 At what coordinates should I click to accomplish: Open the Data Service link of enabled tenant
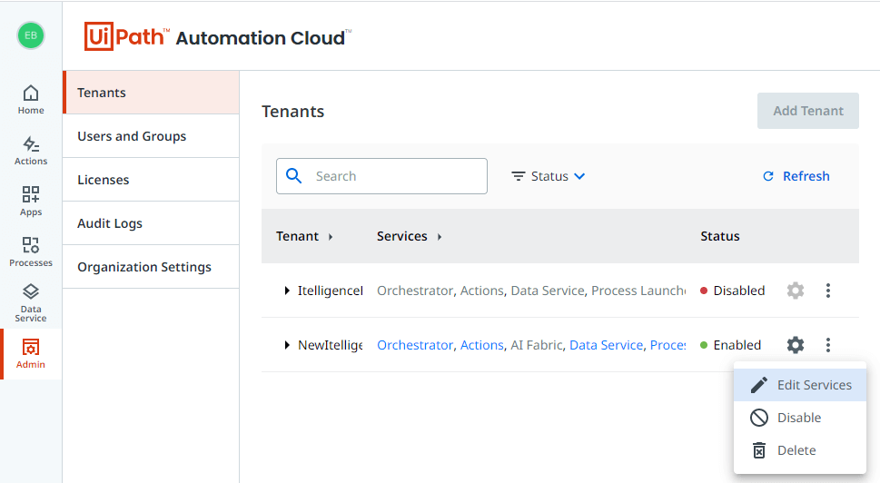click(606, 345)
